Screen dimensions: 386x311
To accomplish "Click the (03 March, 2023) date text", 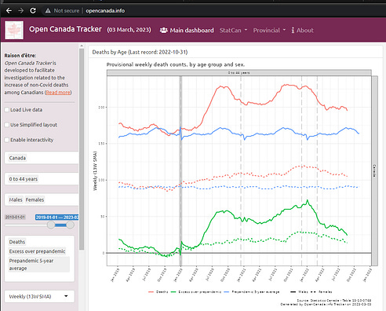I will pos(129,30).
